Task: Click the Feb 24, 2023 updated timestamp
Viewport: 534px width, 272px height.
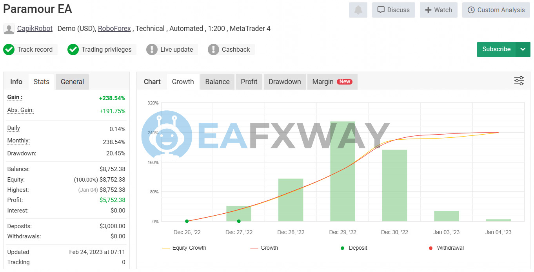Action: (x=97, y=252)
